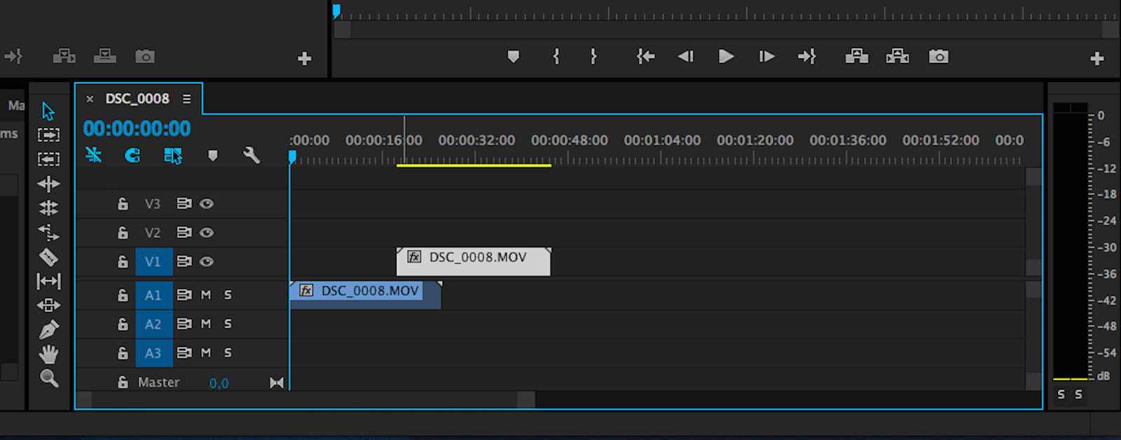Toggle sync lock on V1
This screenshot has height=440, width=1121.
(184, 262)
